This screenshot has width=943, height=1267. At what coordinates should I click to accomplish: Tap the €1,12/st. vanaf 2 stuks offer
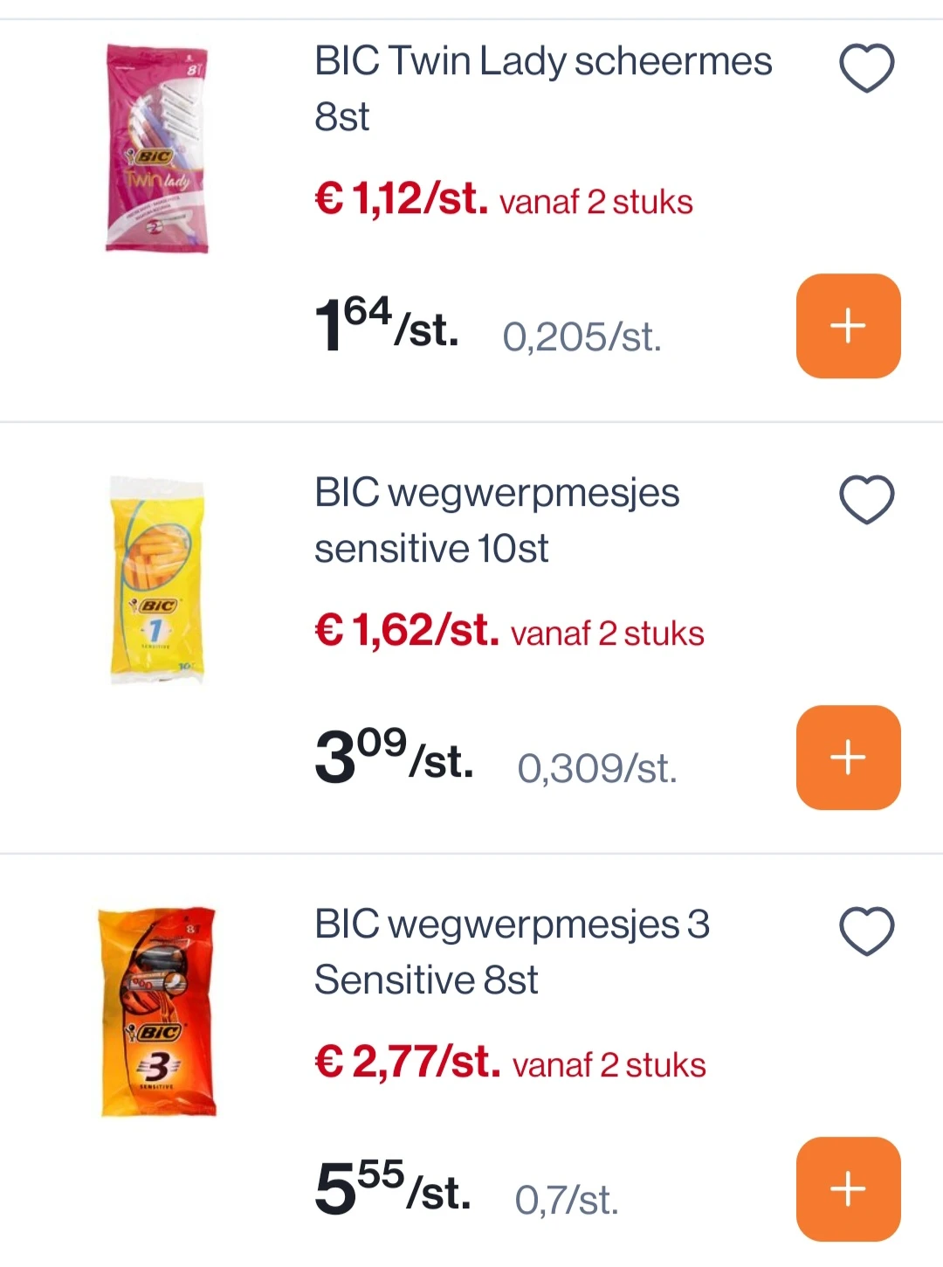tap(504, 198)
